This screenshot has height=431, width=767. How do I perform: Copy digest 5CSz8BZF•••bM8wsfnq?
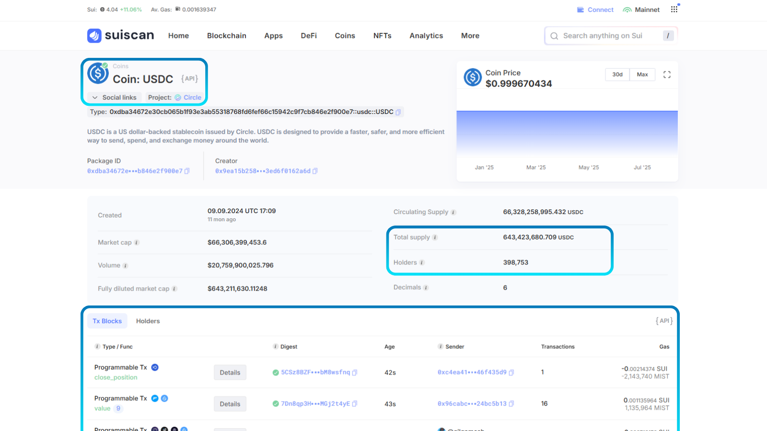355,373
